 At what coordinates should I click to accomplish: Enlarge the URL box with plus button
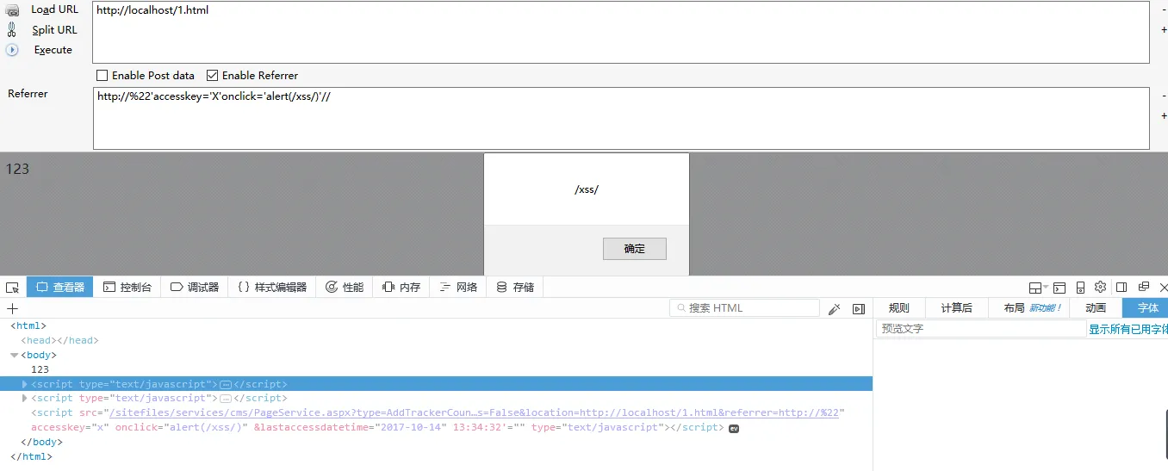tap(1164, 30)
